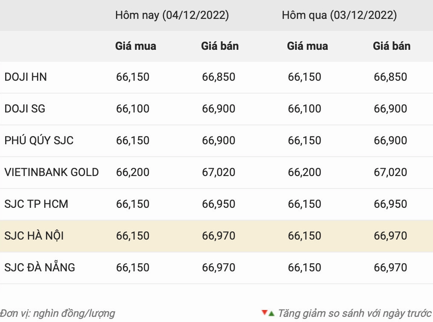Select the DOJI HN row label
This screenshot has width=433, height=322.
(25, 77)
